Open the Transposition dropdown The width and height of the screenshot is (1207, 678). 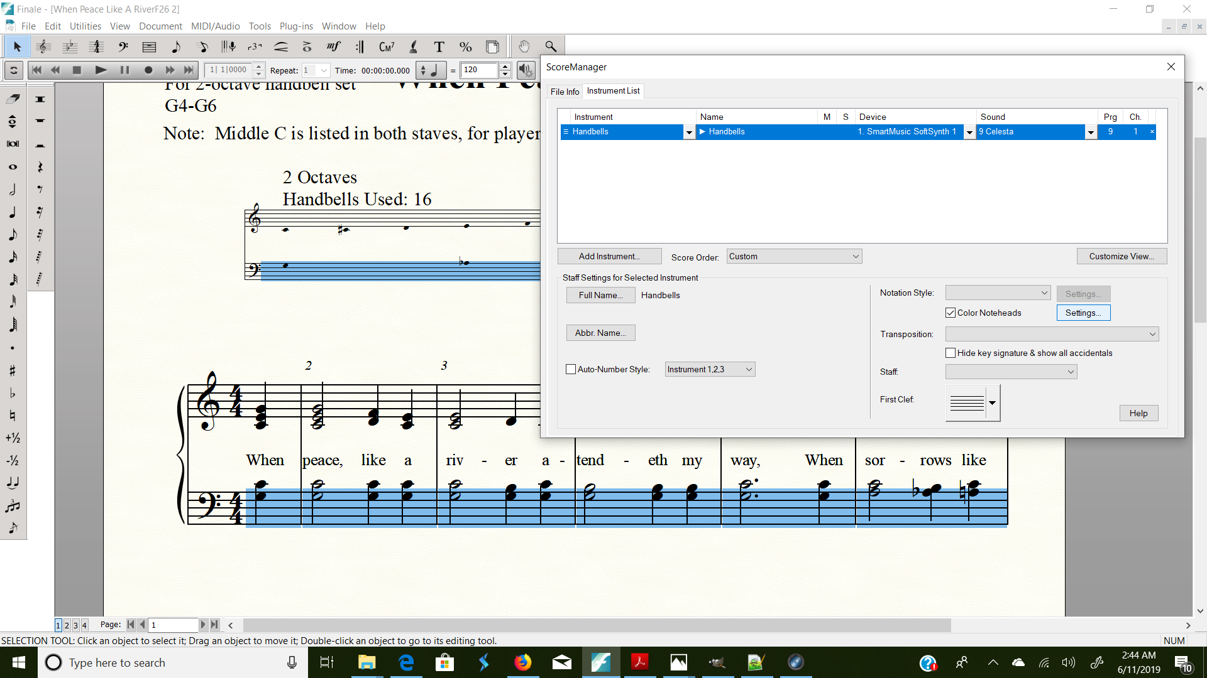(x=1052, y=334)
